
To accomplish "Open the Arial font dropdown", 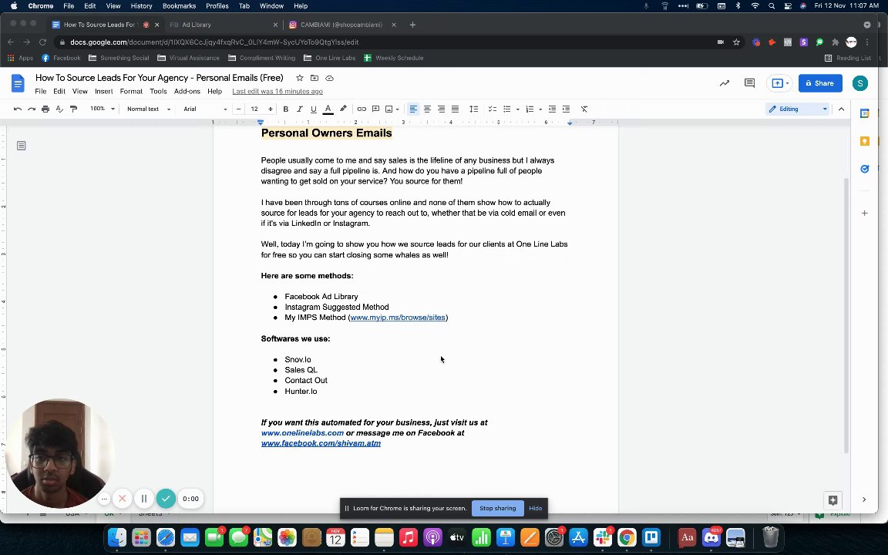I will pyautogui.click(x=204, y=109).
